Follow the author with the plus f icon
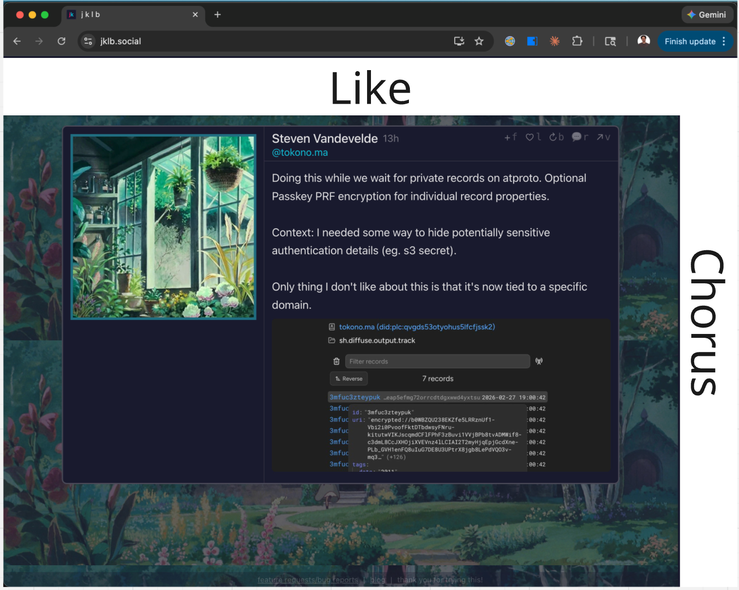This screenshot has height=590, width=739. pos(510,137)
